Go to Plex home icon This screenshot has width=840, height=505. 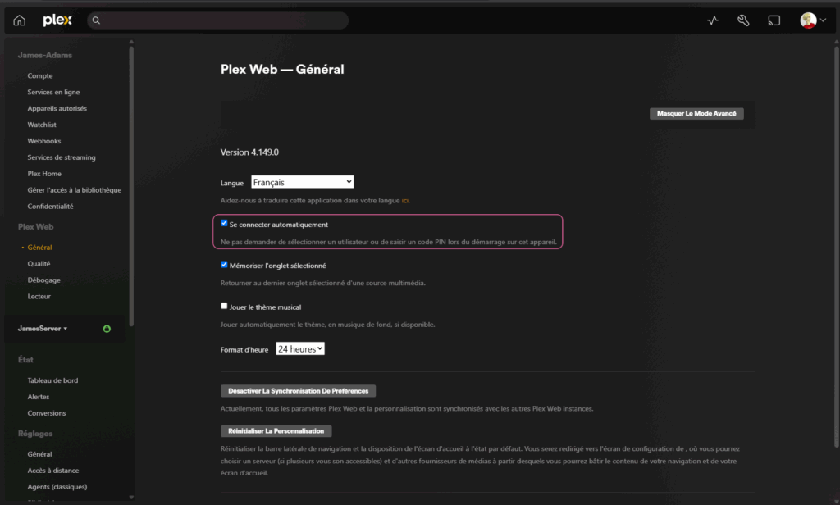(x=20, y=20)
